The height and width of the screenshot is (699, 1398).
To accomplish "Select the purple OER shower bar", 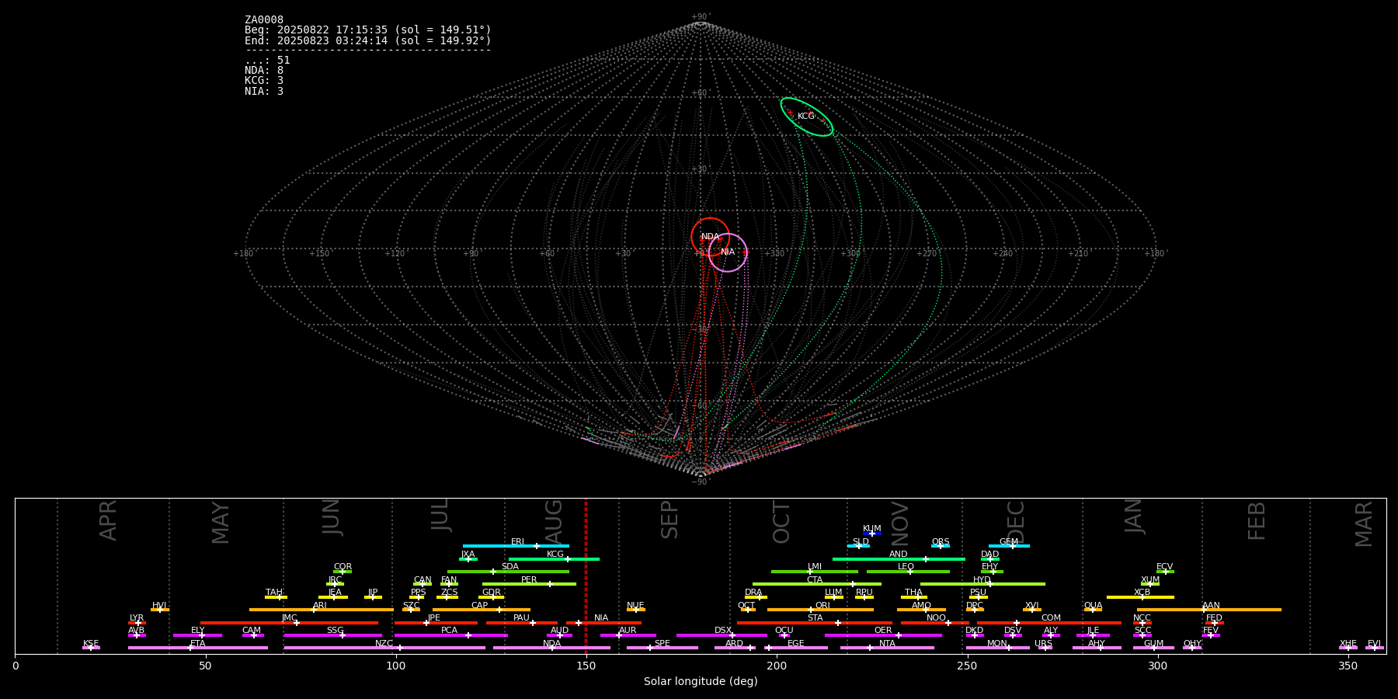I will (883, 635).
